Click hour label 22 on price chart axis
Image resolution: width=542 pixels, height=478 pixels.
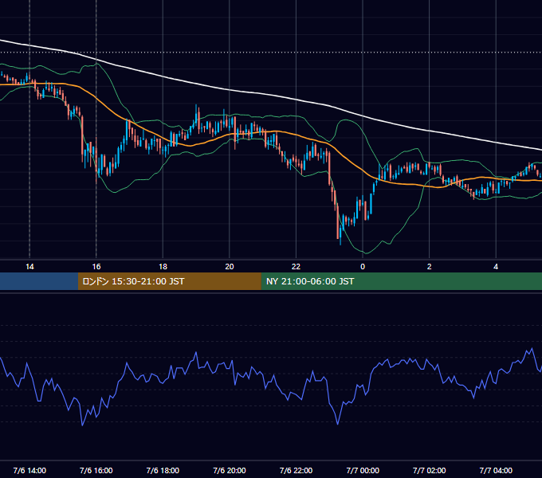click(297, 267)
